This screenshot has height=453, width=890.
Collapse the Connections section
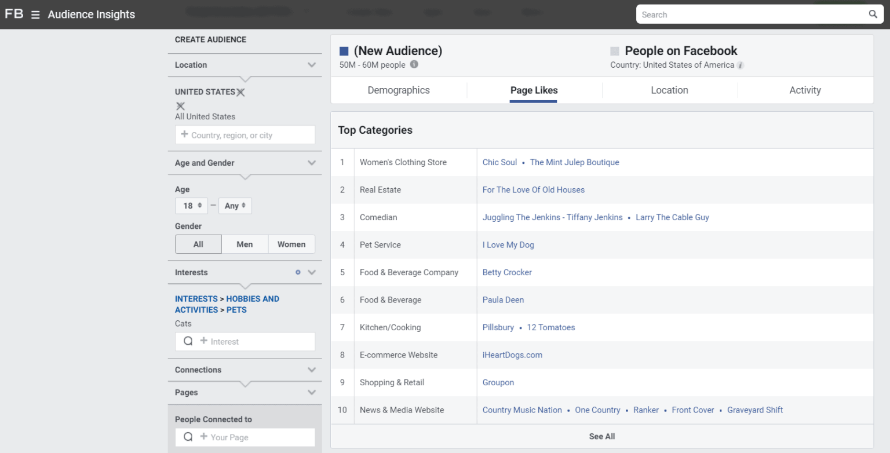[312, 370]
